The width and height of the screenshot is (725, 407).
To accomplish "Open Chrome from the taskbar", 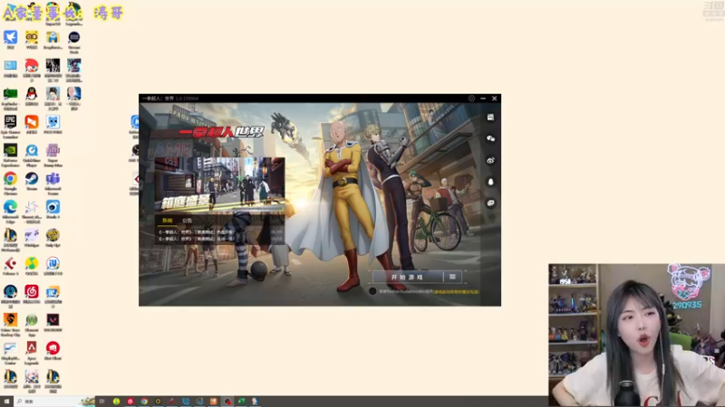I will click(144, 402).
